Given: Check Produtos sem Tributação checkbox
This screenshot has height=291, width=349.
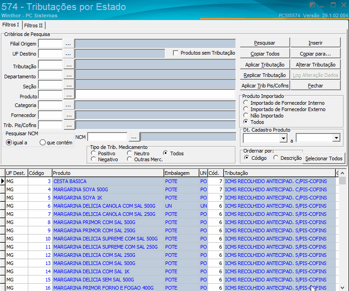Looking at the screenshot, I should coord(176,53).
